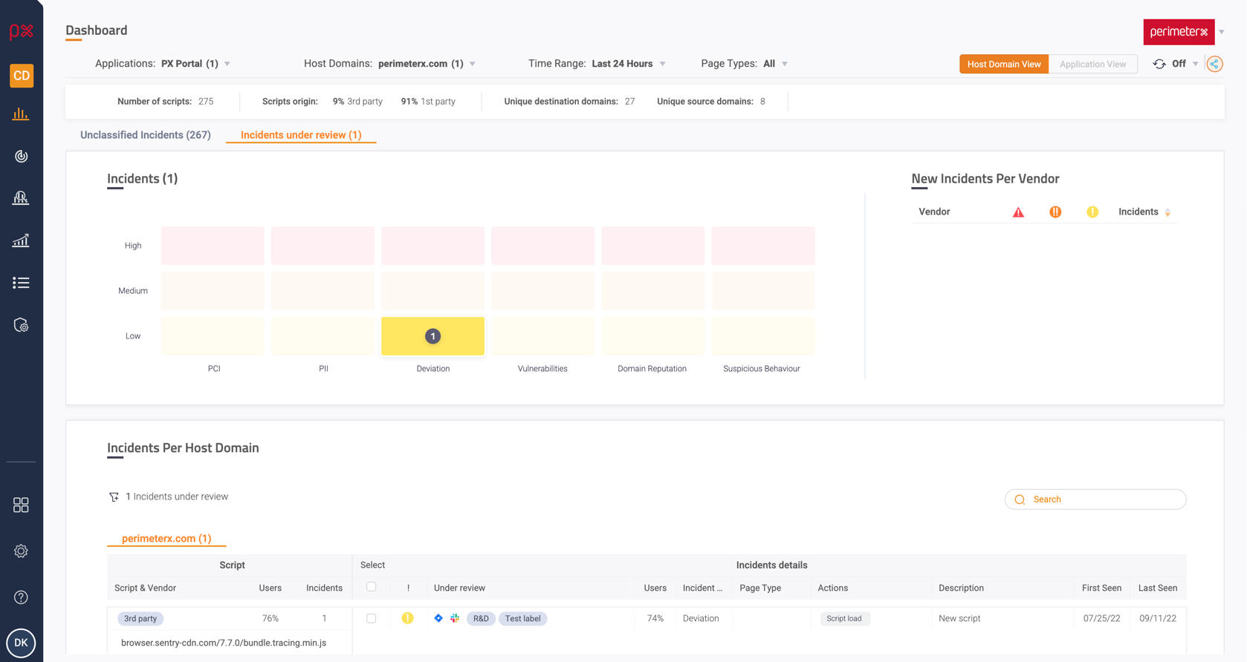Expand the Page Types dropdown

(x=785, y=64)
